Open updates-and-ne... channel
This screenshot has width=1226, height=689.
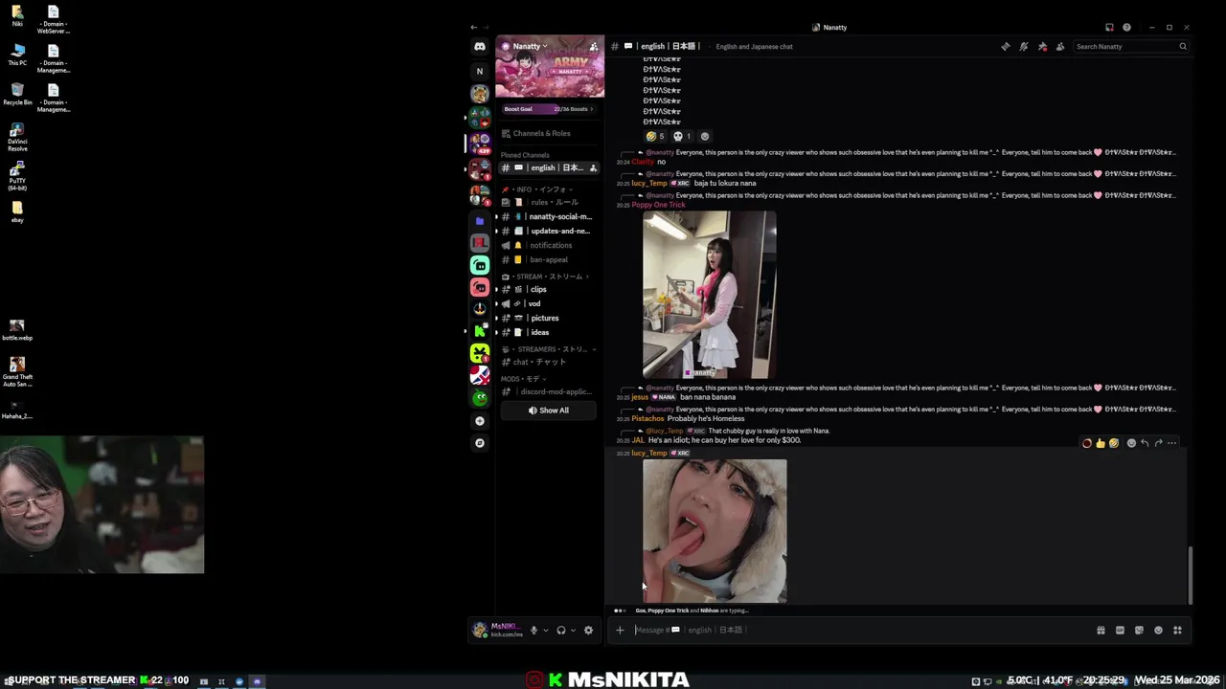(550, 231)
